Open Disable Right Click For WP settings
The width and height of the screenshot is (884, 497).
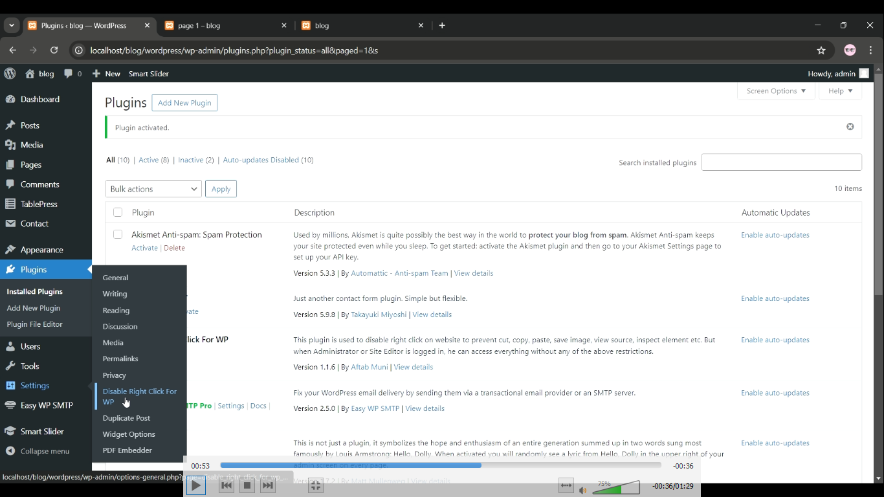(140, 397)
